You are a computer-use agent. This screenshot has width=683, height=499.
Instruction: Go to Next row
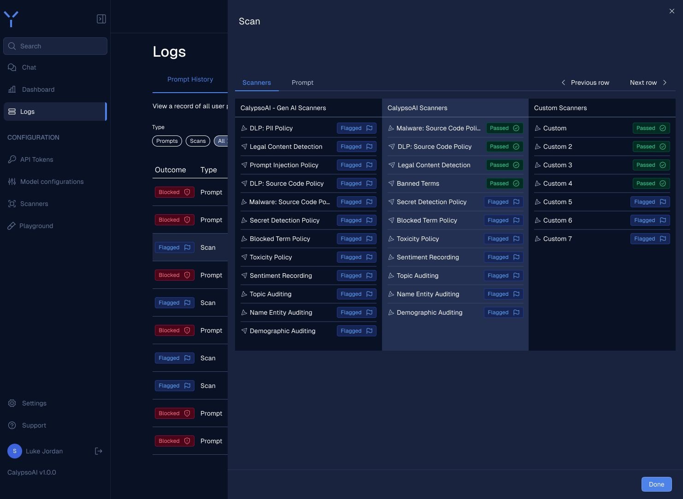(x=648, y=82)
